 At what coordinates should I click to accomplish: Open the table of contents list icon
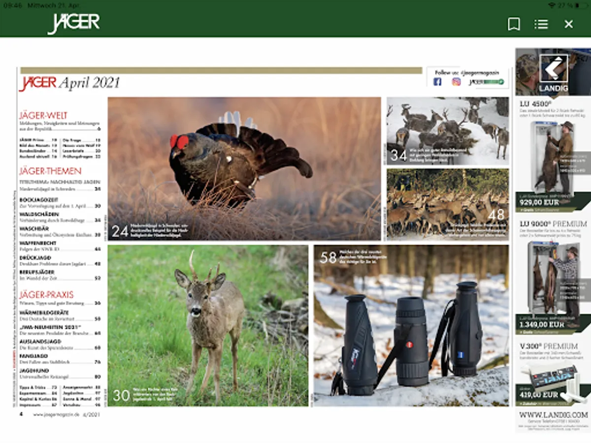point(541,24)
